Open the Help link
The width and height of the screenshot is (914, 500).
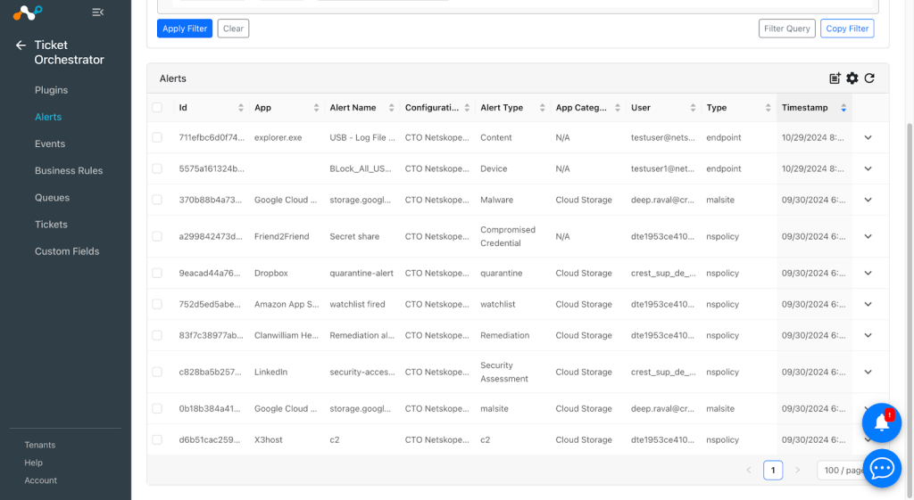click(x=33, y=463)
